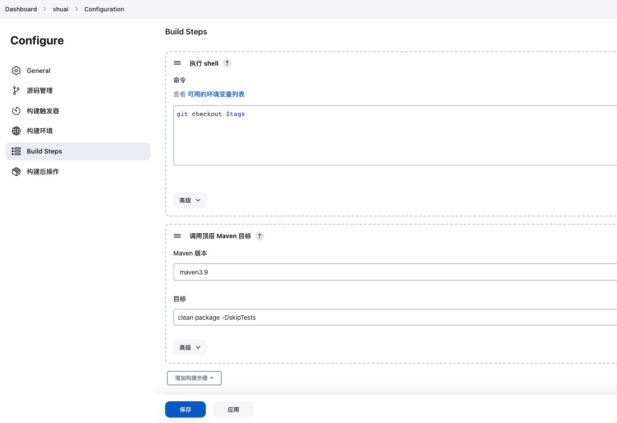This screenshot has height=423, width=617.
Task: Click the General gear icon
Action: (x=16, y=71)
